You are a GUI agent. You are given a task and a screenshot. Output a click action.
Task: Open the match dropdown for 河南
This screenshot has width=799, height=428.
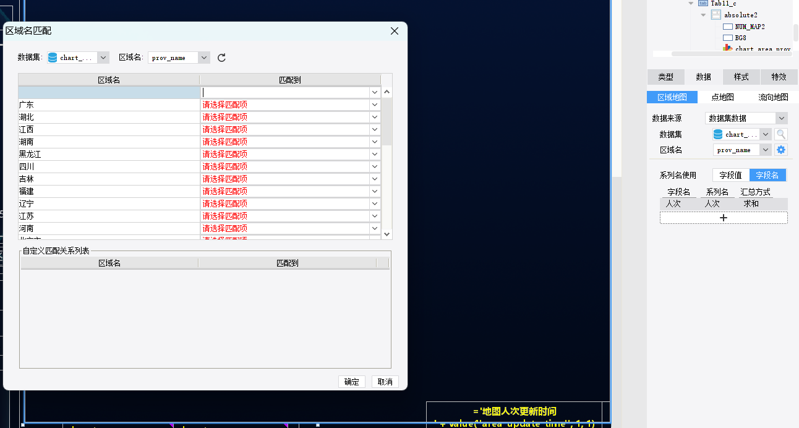[x=375, y=228]
